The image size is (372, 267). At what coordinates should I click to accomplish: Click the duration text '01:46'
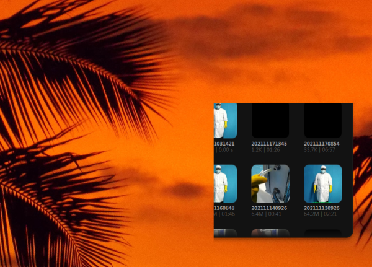[227, 214]
